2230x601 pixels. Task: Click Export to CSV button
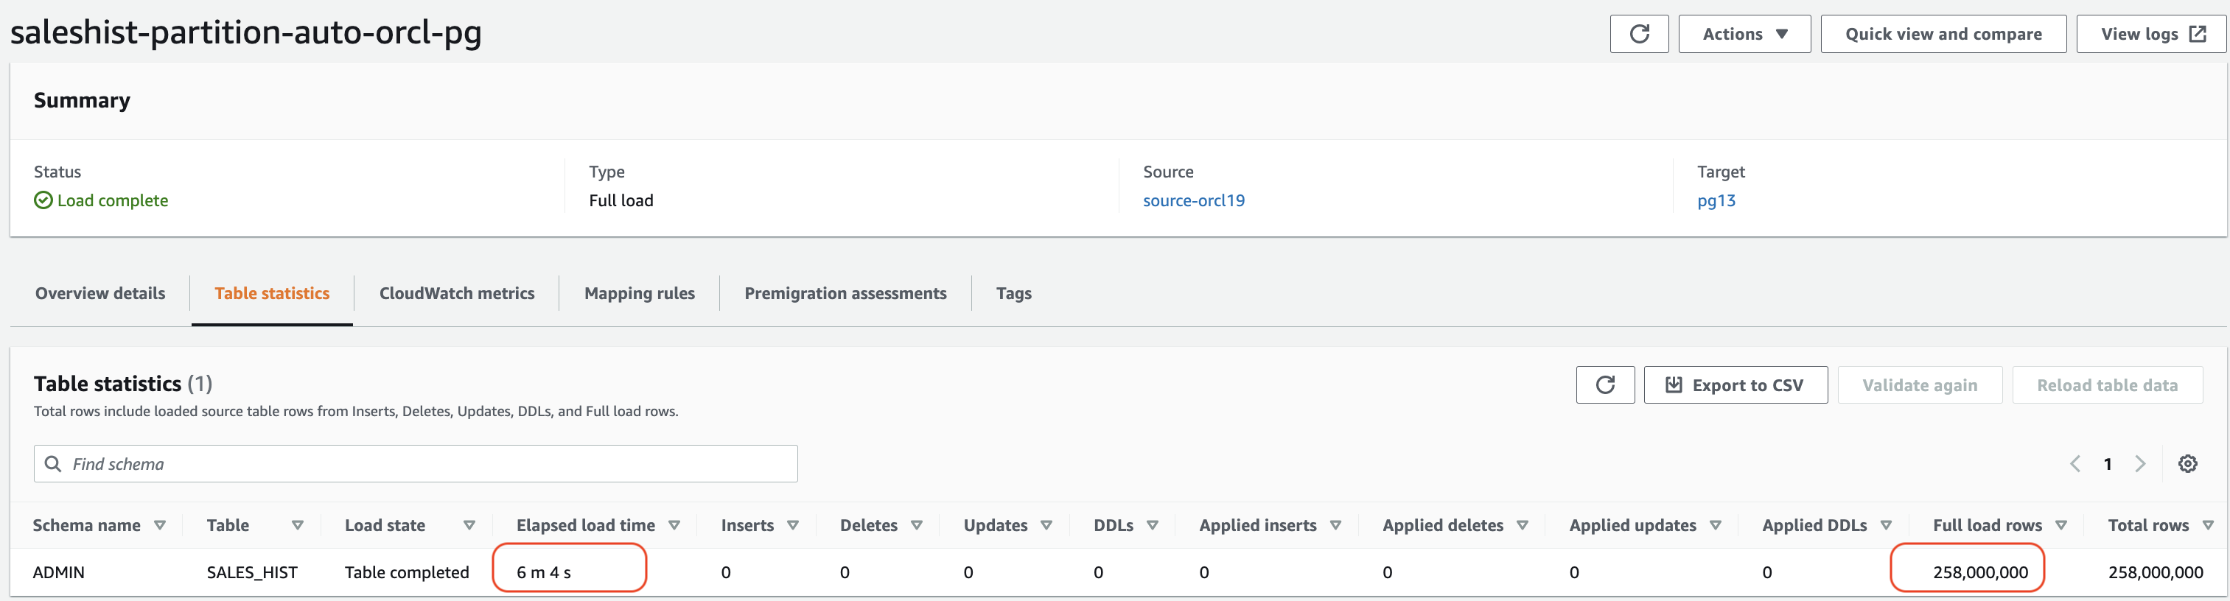1735,384
